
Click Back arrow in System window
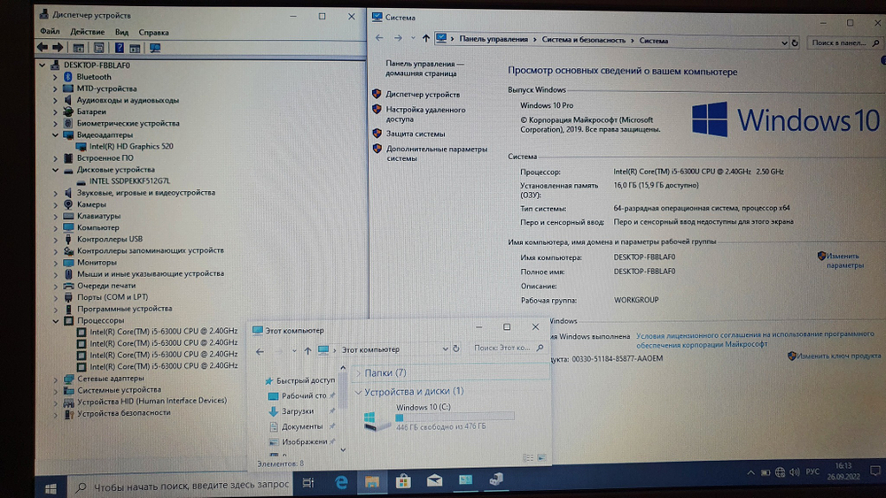(379, 38)
